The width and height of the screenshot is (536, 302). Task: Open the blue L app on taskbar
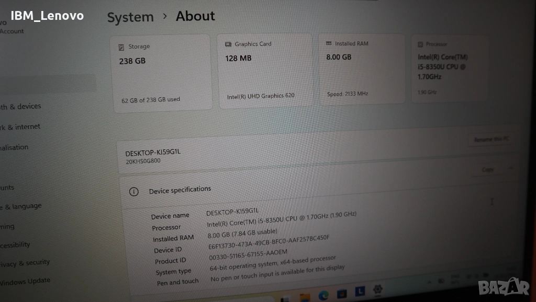coord(360,292)
